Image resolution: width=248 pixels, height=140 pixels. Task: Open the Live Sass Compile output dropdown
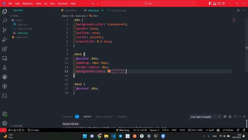click(x=205, y=117)
